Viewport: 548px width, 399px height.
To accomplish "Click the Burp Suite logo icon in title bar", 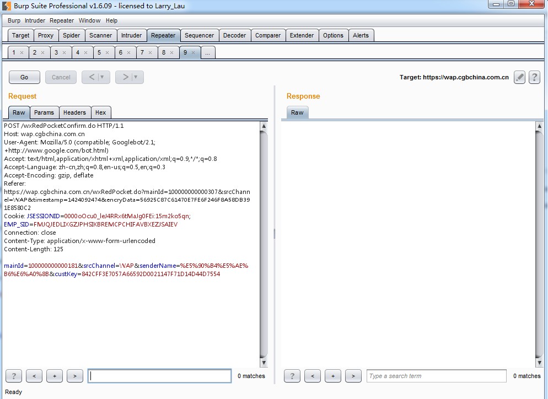I will pyautogui.click(x=7, y=6).
